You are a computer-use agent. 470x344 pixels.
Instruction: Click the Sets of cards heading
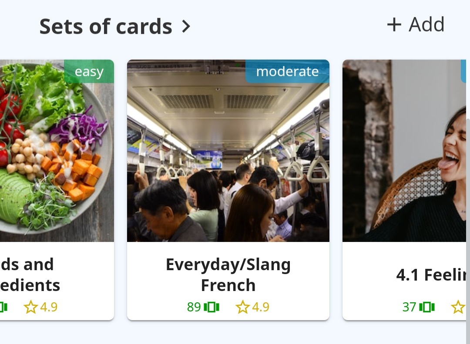point(105,26)
